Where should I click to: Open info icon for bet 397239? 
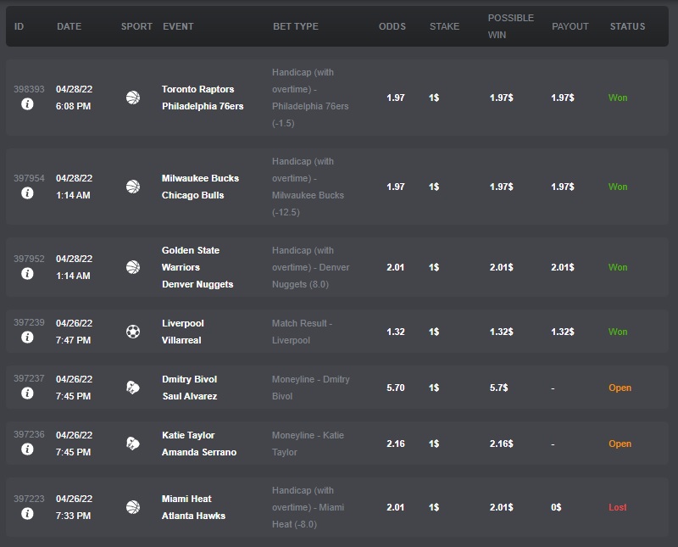[27, 338]
